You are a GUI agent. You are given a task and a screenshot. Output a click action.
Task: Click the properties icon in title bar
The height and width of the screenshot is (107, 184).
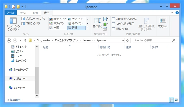coord(14,7)
